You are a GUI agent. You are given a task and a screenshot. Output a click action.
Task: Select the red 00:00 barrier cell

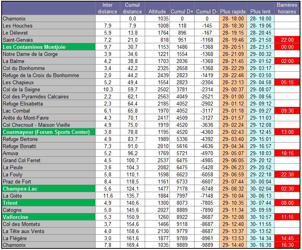[287, 47]
